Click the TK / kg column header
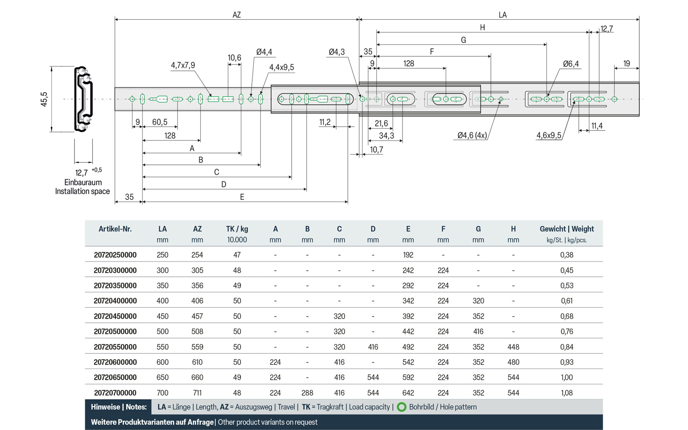Screen dimensions: 688x430 [237, 229]
